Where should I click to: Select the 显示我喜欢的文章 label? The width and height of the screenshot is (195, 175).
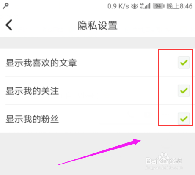tap(41, 63)
